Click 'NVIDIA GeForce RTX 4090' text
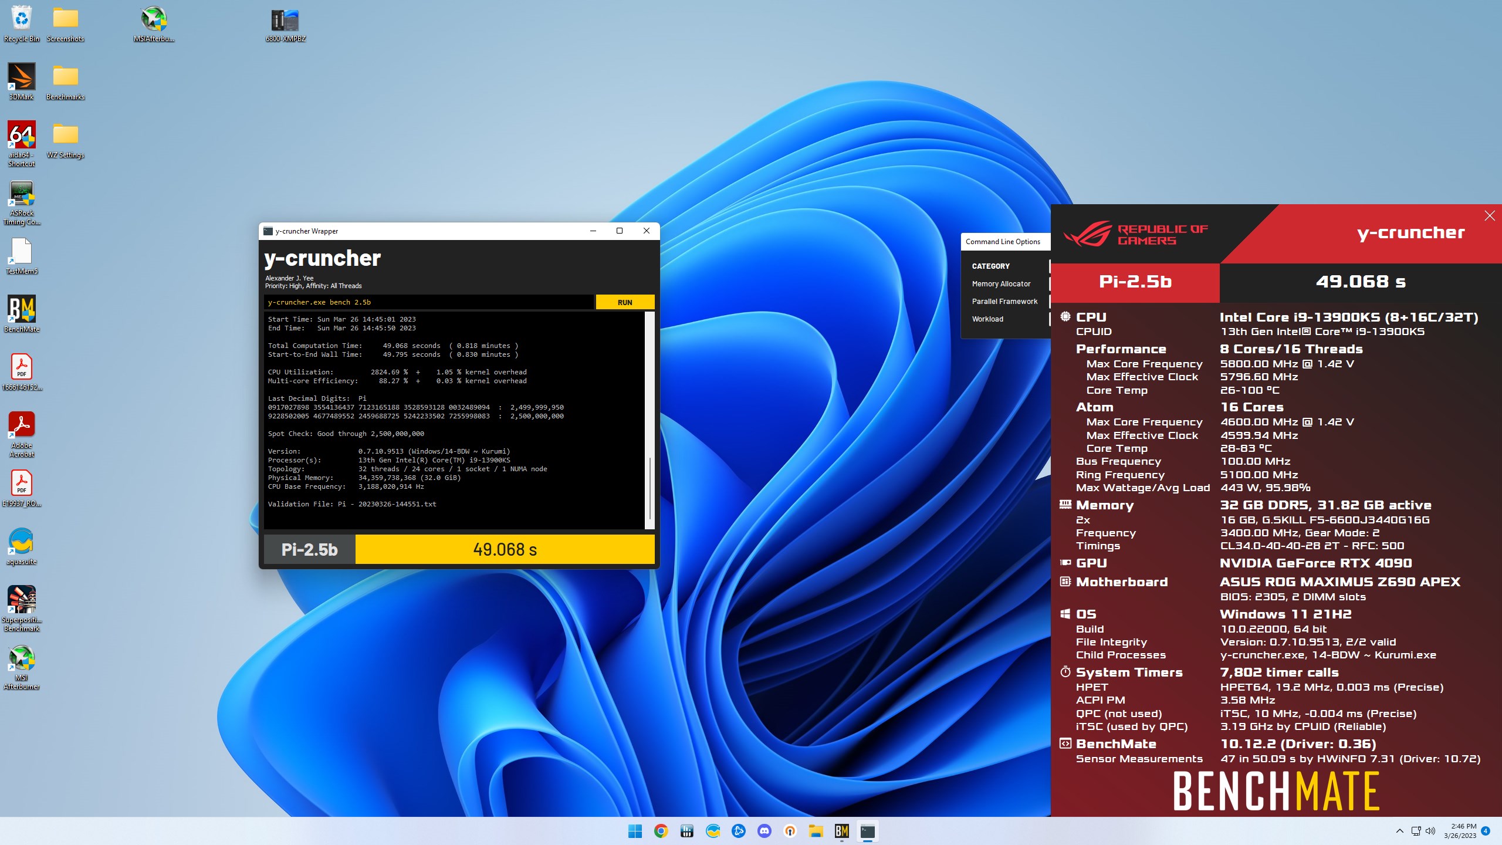 pos(1315,563)
